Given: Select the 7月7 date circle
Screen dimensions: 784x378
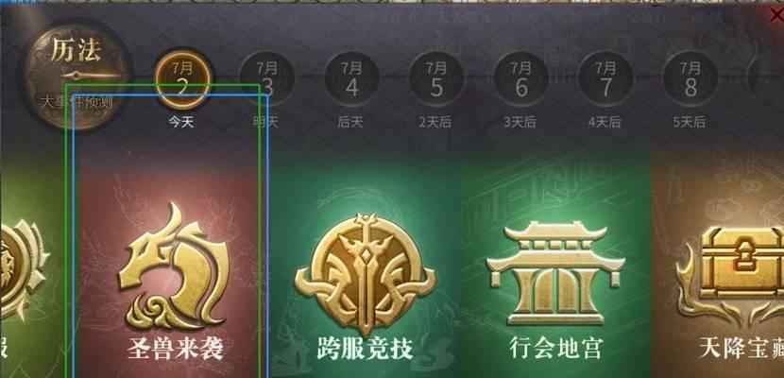Looking at the screenshot, I should click(605, 78).
